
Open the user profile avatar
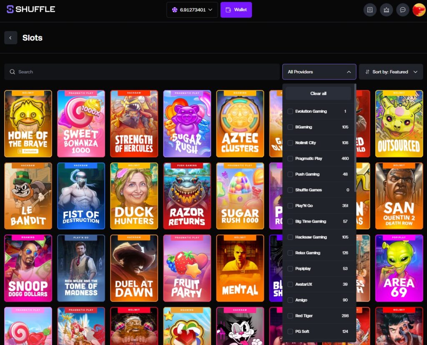pyautogui.click(x=419, y=10)
